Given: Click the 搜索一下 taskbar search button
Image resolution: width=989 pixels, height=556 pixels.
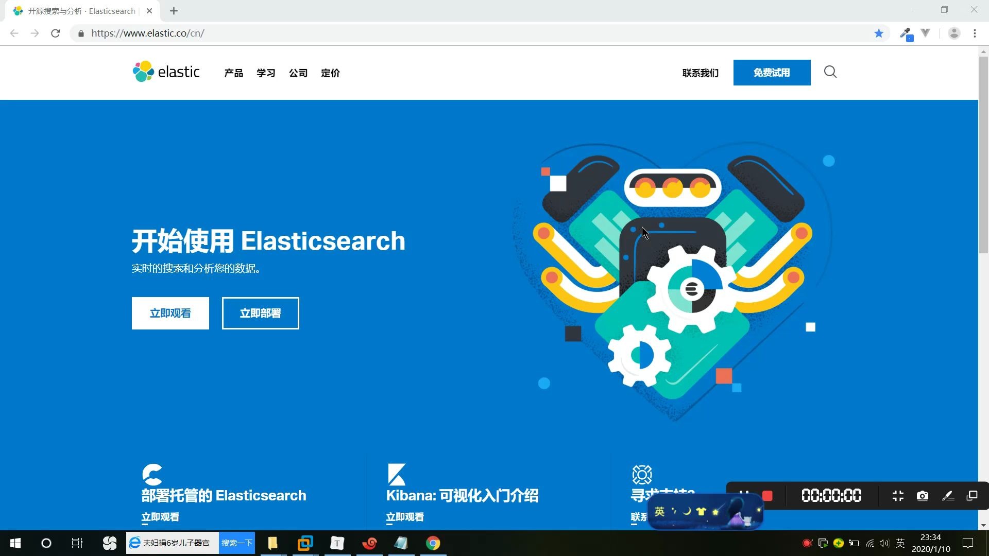Looking at the screenshot, I should [237, 543].
